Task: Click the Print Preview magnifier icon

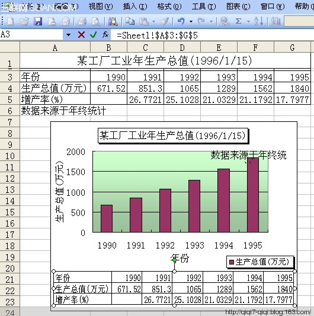Action: point(95,21)
